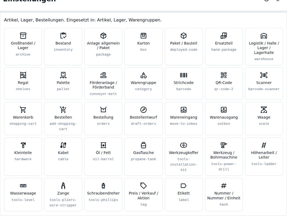Pick the warehouse icon for Logistik / Halle
287x216 pixels.
tap(264, 36)
